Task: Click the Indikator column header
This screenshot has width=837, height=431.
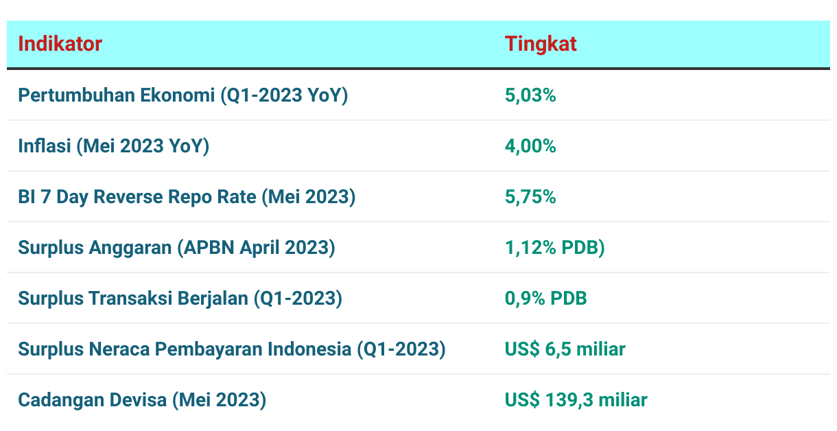Action: click(x=60, y=44)
